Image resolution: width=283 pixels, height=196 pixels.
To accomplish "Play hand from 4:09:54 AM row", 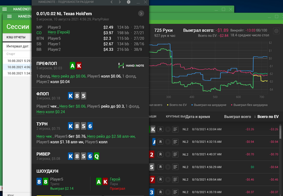I will 168,179.
